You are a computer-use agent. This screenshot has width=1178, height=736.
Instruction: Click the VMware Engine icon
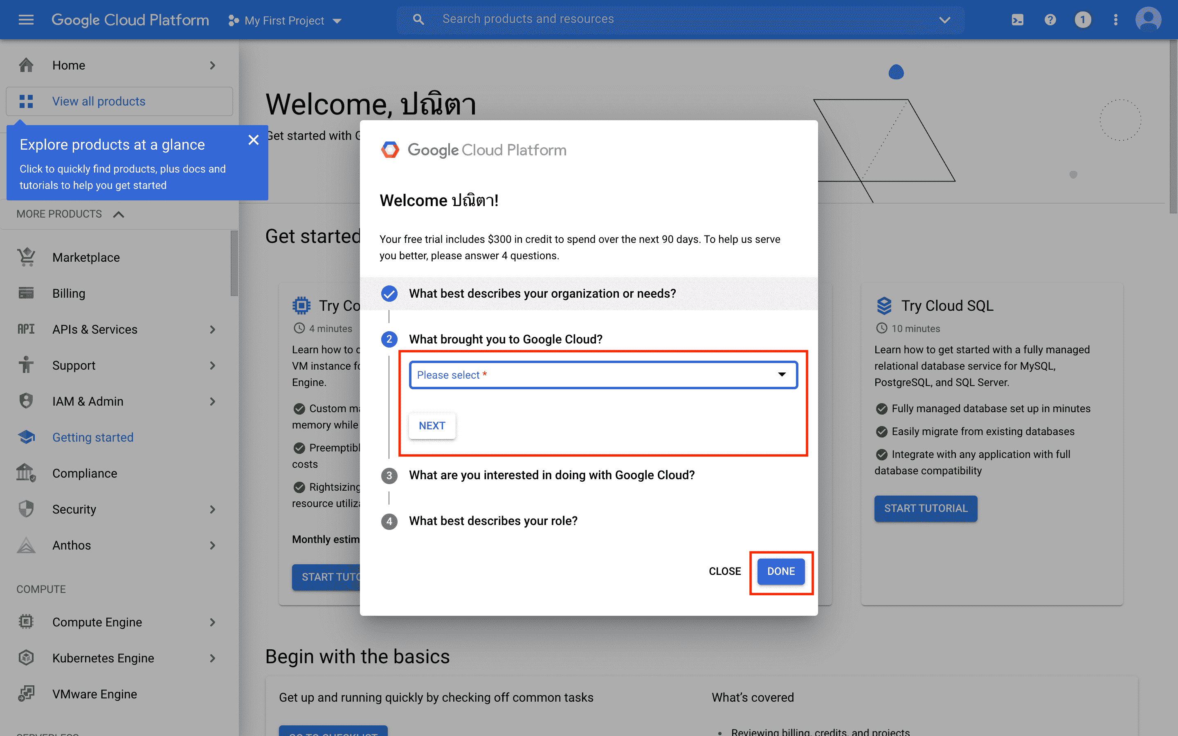pos(26,693)
